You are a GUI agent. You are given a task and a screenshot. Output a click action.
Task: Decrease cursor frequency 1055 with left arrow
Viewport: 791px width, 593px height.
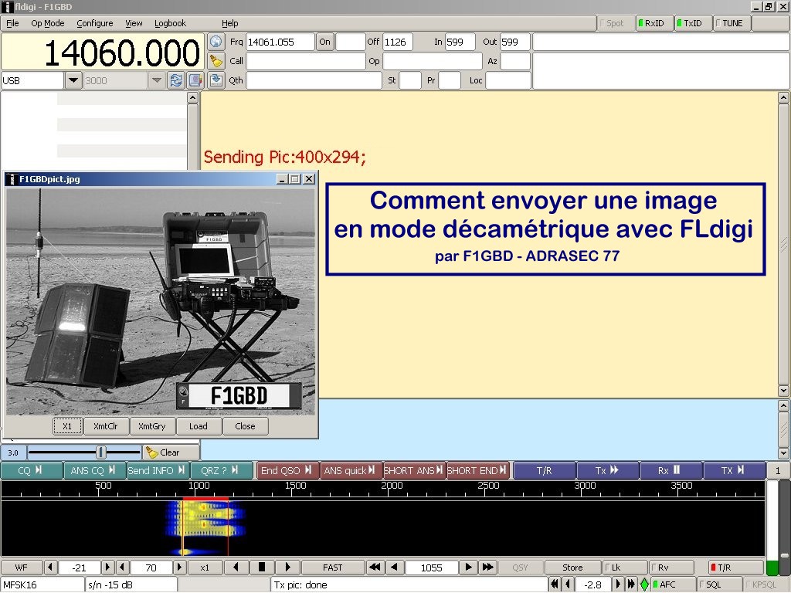(x=395, y=568)
